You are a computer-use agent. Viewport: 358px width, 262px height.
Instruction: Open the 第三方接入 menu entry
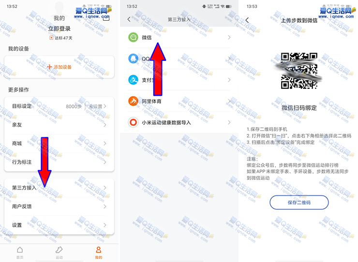click(24, 188)
